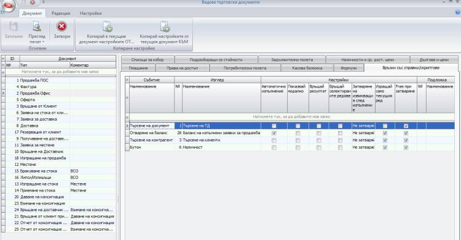Click Копирай настройките от текущия документ КЪМ icon
The image size is (461, 240).
(165, 27)
